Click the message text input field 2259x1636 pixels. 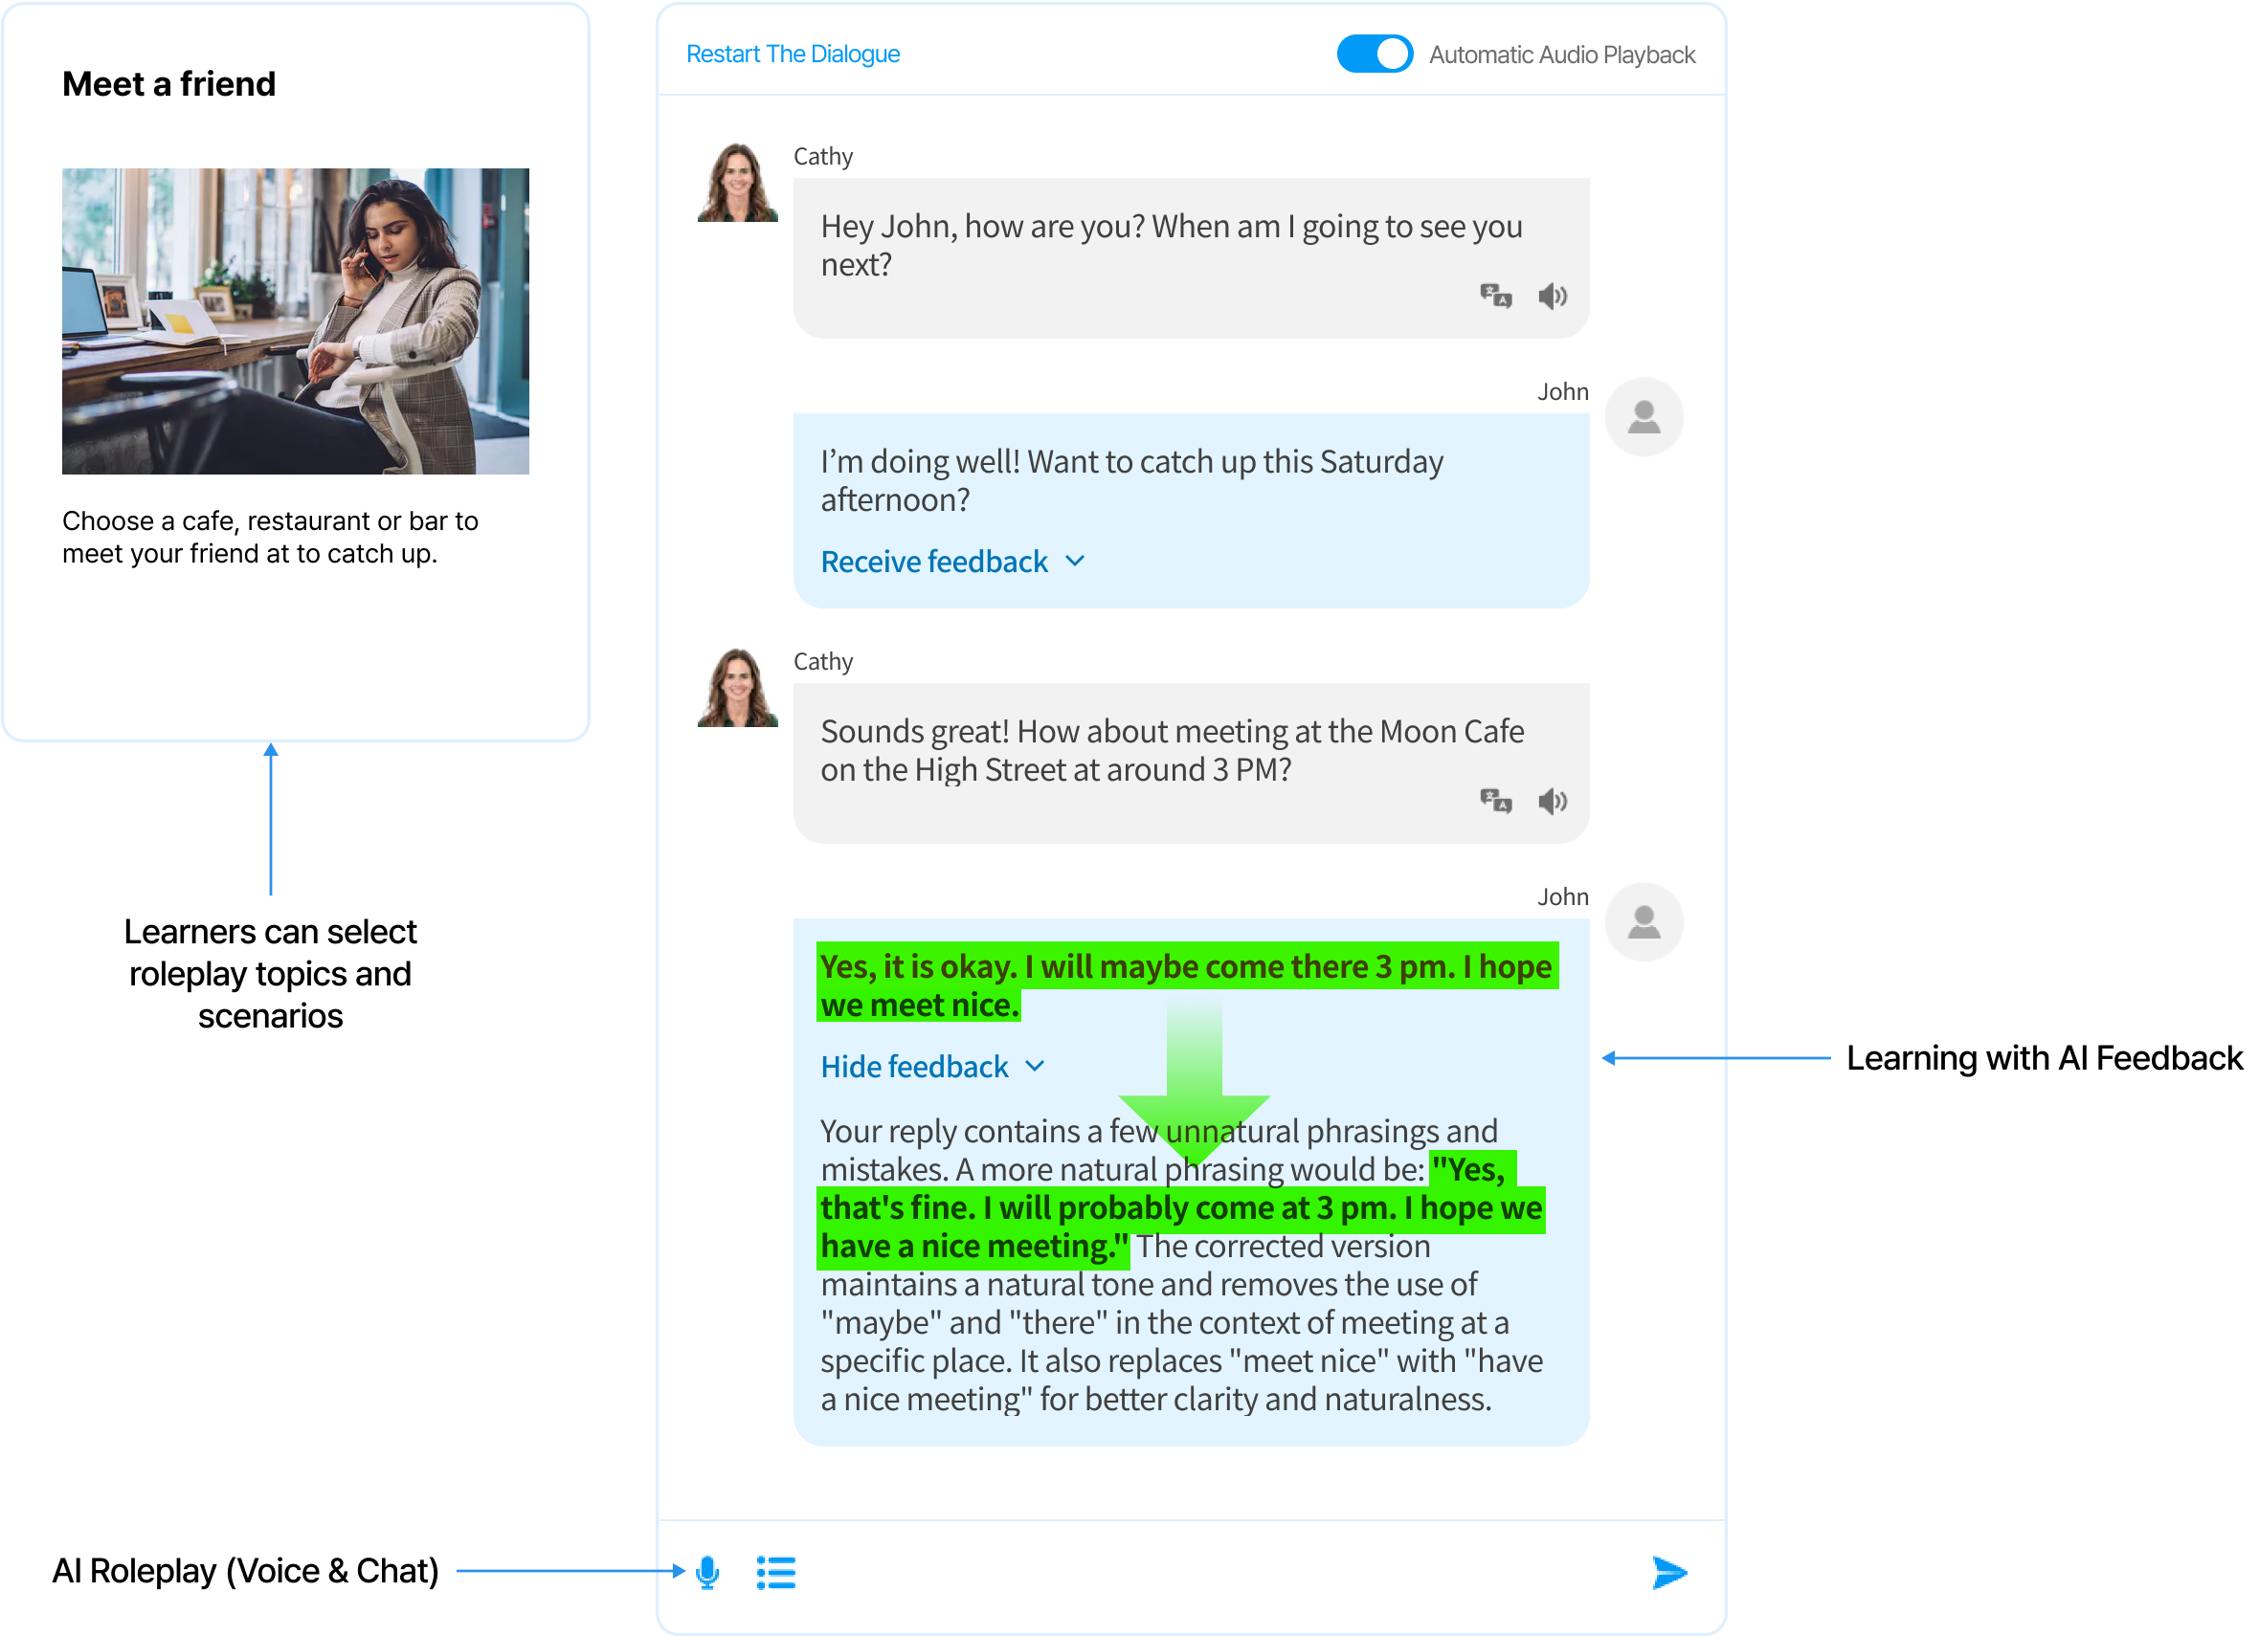[1215, 1573]
